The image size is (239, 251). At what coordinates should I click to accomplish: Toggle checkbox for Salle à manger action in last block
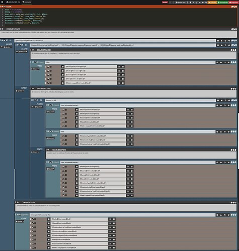pyautogui.click(x=33, y=247)
